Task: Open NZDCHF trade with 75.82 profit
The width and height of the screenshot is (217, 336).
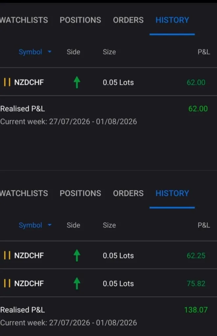Action: point(108,283)
